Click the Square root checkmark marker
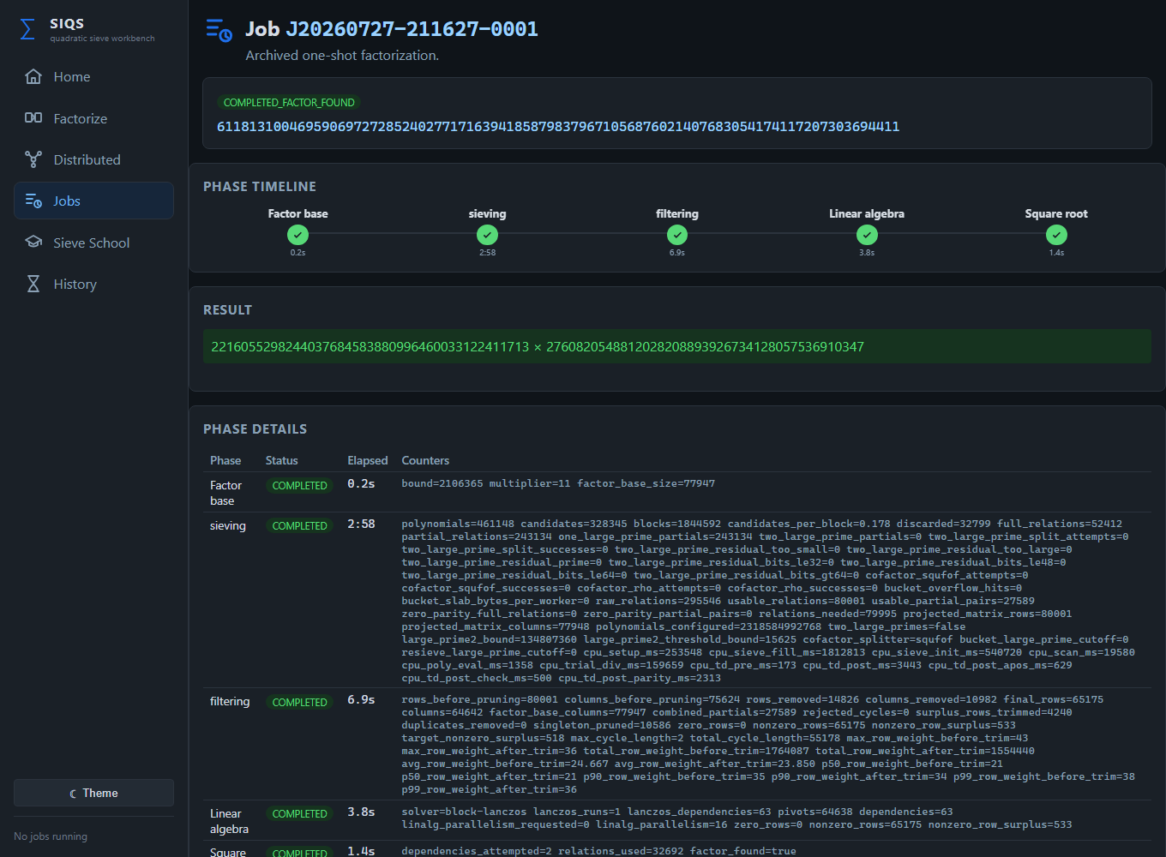The image size is (1166, 857). click(x=1056, y=235)
